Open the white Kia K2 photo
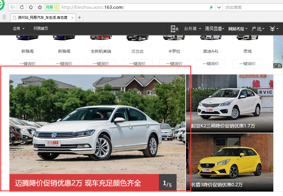This screenshot has height=196, width=283. (230, 103)
